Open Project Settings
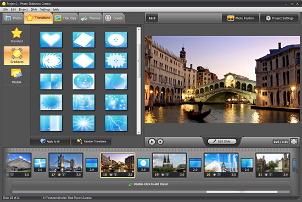The height and width of the screenshot is (202, 302). coord(279,18)
